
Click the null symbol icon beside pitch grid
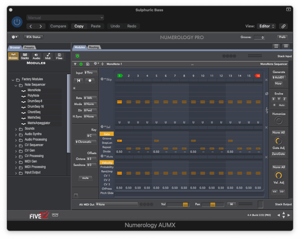pos(267,94)
